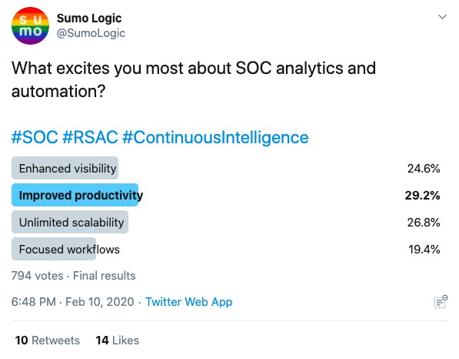Click the 29.2% winning result percentage

coord(422,196)
